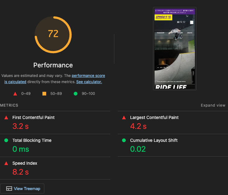Viewport: 228px width, 195px height.
Task: Expand the Largest Contentful Paint metric
Action: (x=173, y=123)
